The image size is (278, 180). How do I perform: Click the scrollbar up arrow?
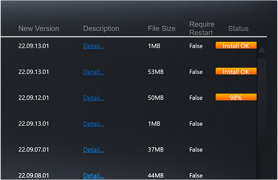click(x=262, y=50)
